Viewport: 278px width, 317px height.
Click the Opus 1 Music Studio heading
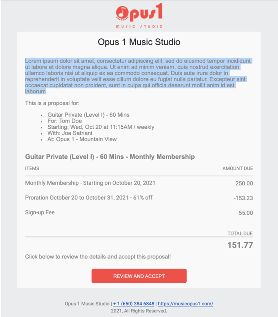pyautogui.click(x=139, y=42)
